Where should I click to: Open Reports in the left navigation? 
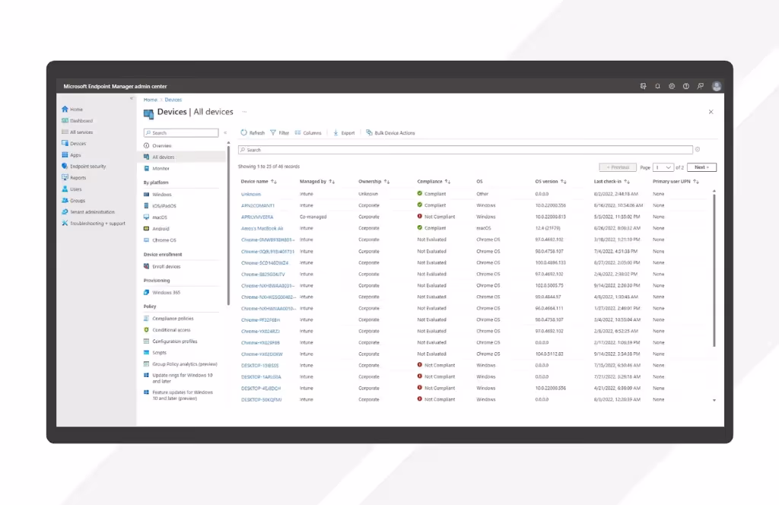(x=74, y=178)
